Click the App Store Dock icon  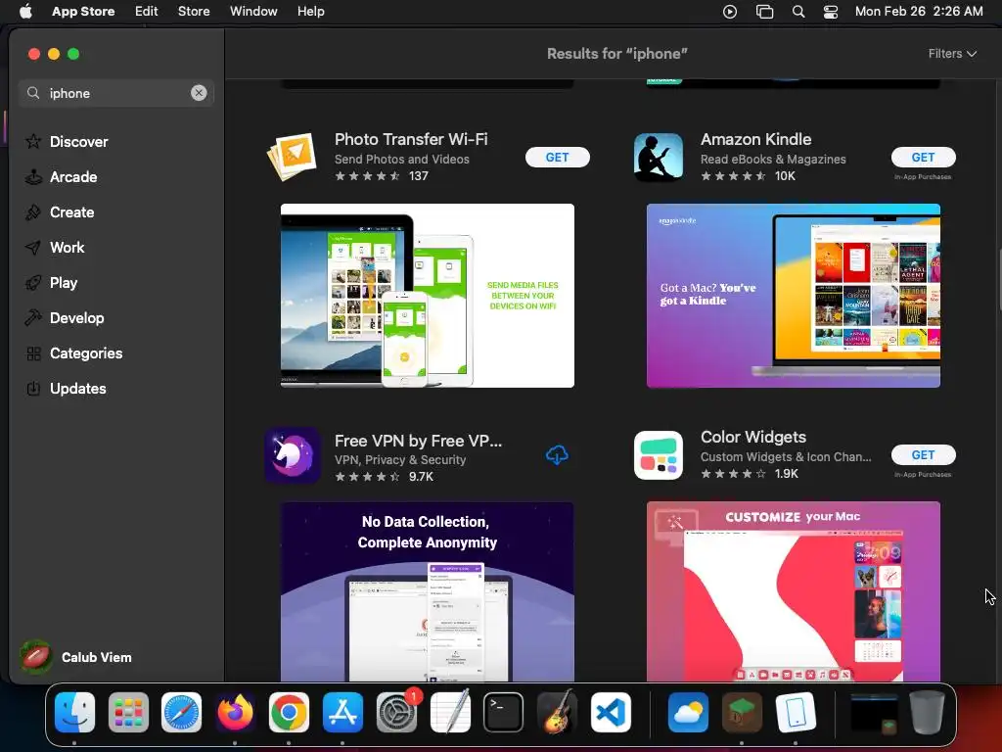point(342,712)
